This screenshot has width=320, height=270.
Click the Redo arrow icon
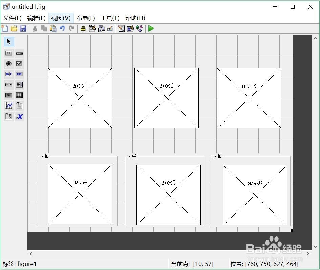(x=71, y=28)
